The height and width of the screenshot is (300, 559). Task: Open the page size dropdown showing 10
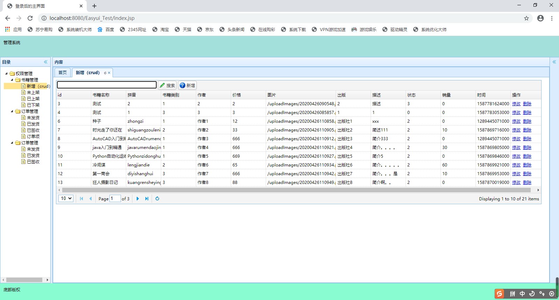point(66,199)
